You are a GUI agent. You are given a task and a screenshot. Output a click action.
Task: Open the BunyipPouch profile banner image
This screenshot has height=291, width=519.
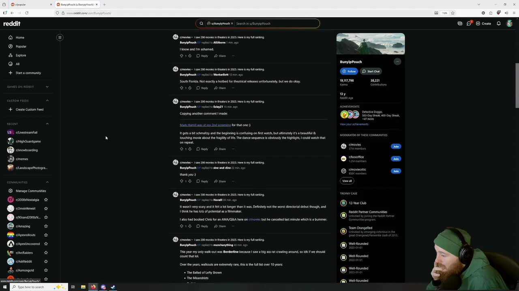coord(371,44)
